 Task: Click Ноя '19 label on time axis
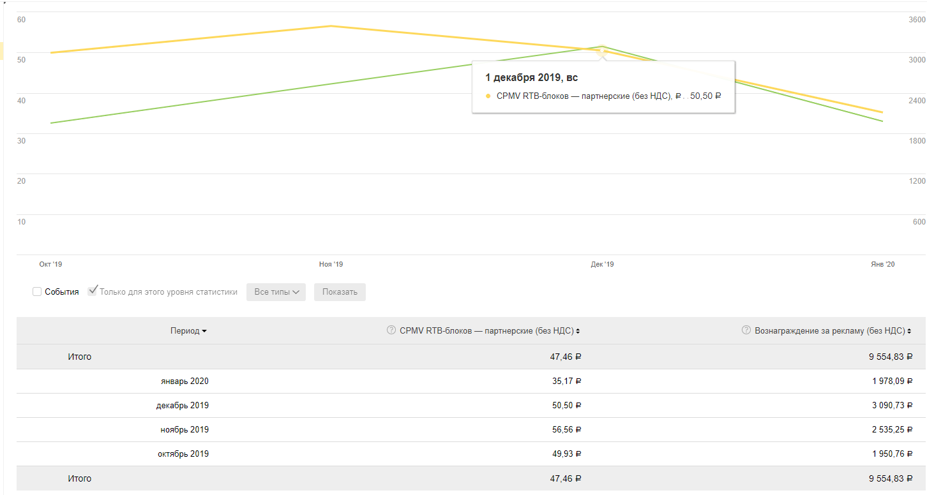click(x=331, y=264)
